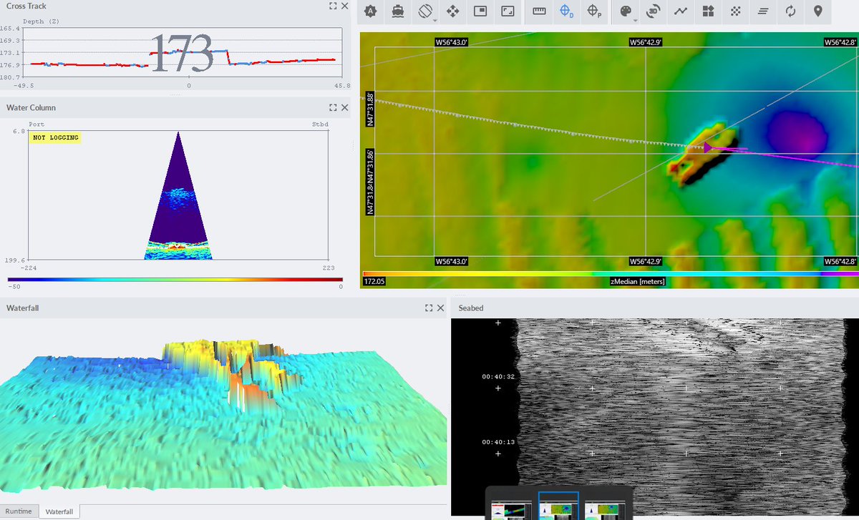
Task: Click the refresh circular arrows icon
Action: point(790,11)
